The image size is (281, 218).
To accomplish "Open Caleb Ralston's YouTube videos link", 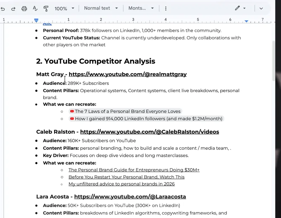I will [x=149, y=132].
